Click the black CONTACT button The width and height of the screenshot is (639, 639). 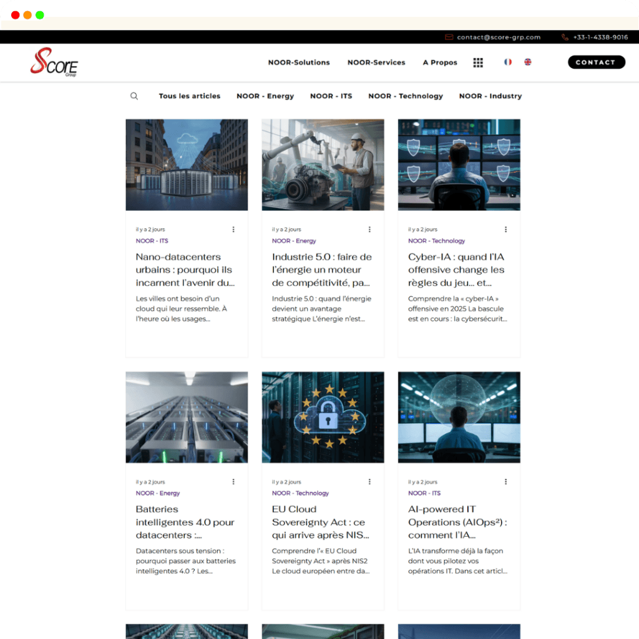tap(596, 62)
